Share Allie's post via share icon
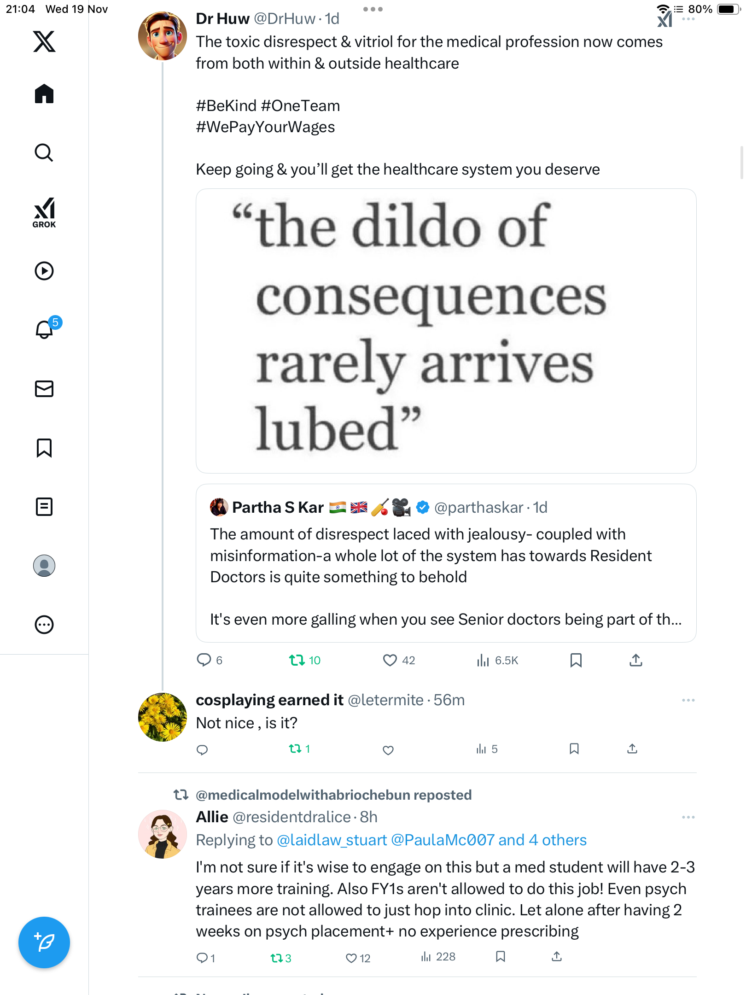 (556, 957)
